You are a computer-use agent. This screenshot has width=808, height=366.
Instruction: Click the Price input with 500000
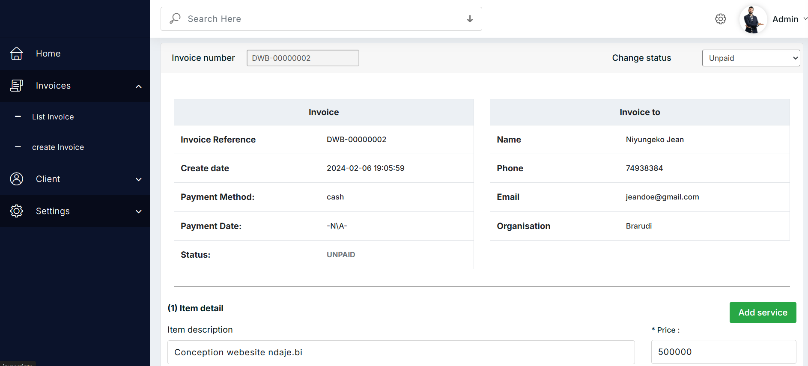click(724, 352)
